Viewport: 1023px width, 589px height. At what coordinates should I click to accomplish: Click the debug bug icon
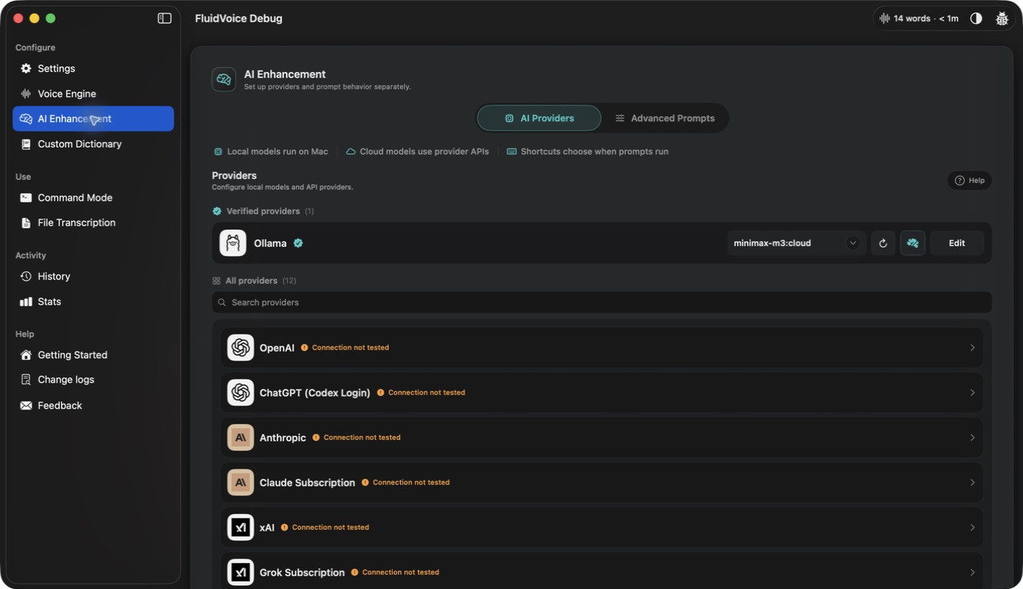1002,18
